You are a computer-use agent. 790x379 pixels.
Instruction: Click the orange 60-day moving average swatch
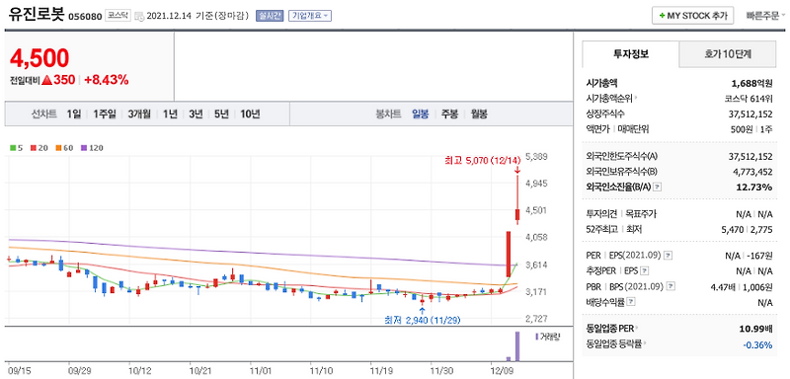pyautogui.click(x=58, y=148)
